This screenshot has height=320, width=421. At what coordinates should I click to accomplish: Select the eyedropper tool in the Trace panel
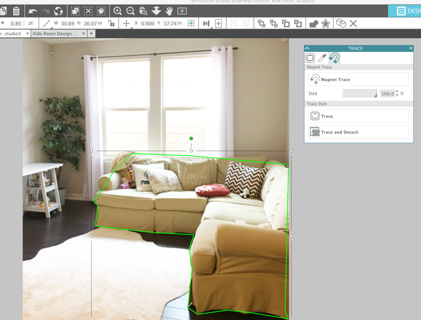tap(322, 57)
